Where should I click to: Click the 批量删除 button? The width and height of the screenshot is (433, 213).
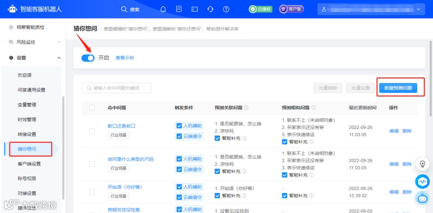(328, 88)
